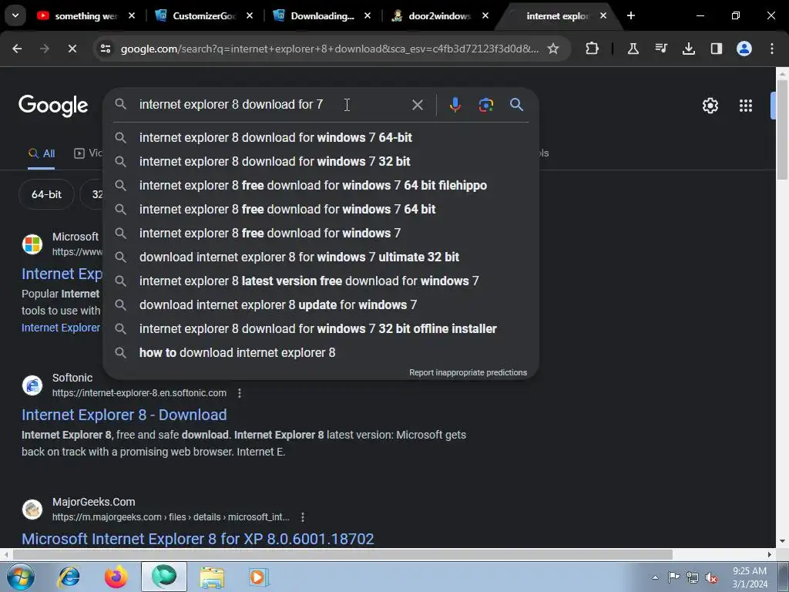Image resolution: width=789 pixels, height=592 pixels.
Task: Toggle the side panel icon
Action: click(x=716, y=49)
